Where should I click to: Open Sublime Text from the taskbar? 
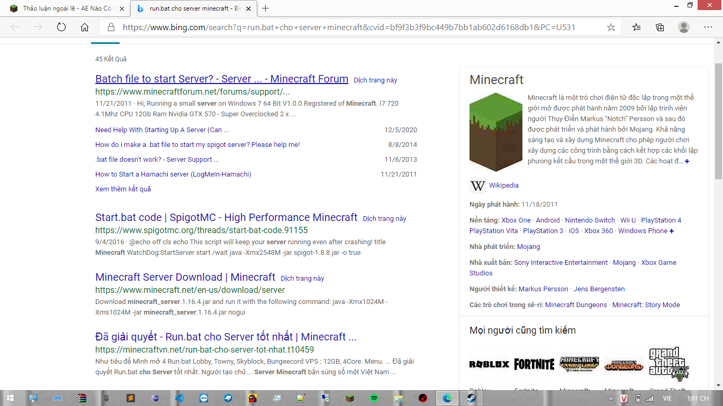[x=131, y=398]
